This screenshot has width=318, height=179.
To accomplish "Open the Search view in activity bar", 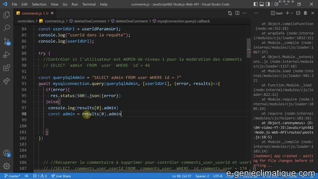I will pyautogui.click(x=6, y=28).
